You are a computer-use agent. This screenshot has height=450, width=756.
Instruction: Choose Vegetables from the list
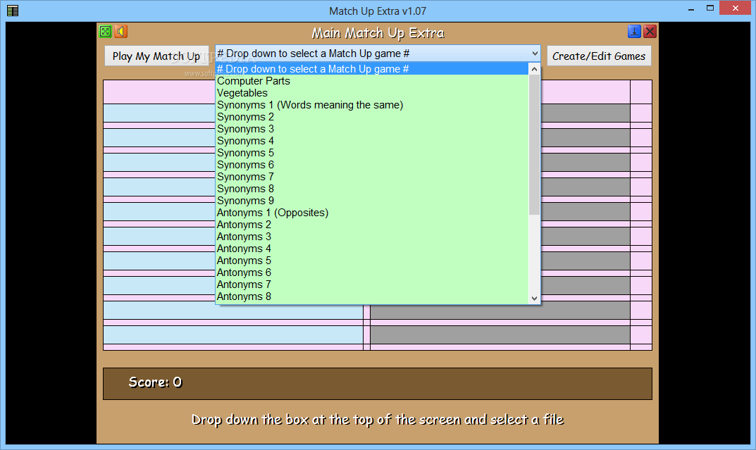(372, 93)
